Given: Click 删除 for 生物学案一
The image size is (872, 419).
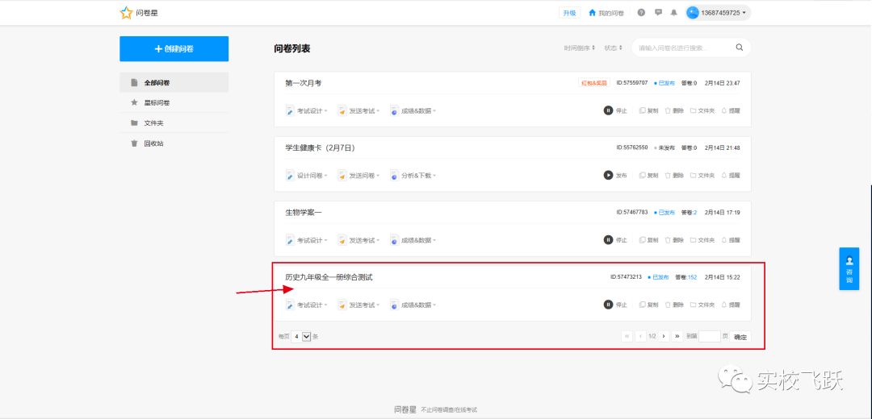Looking at the screenshot, I should [674, 240].
